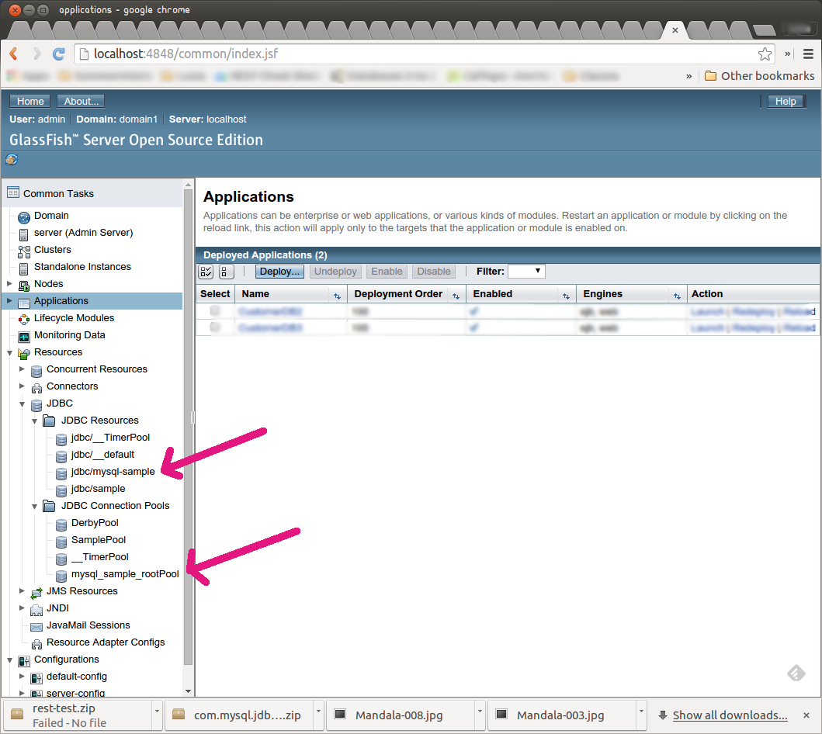Collapse the JDBC node

(22, 404)
